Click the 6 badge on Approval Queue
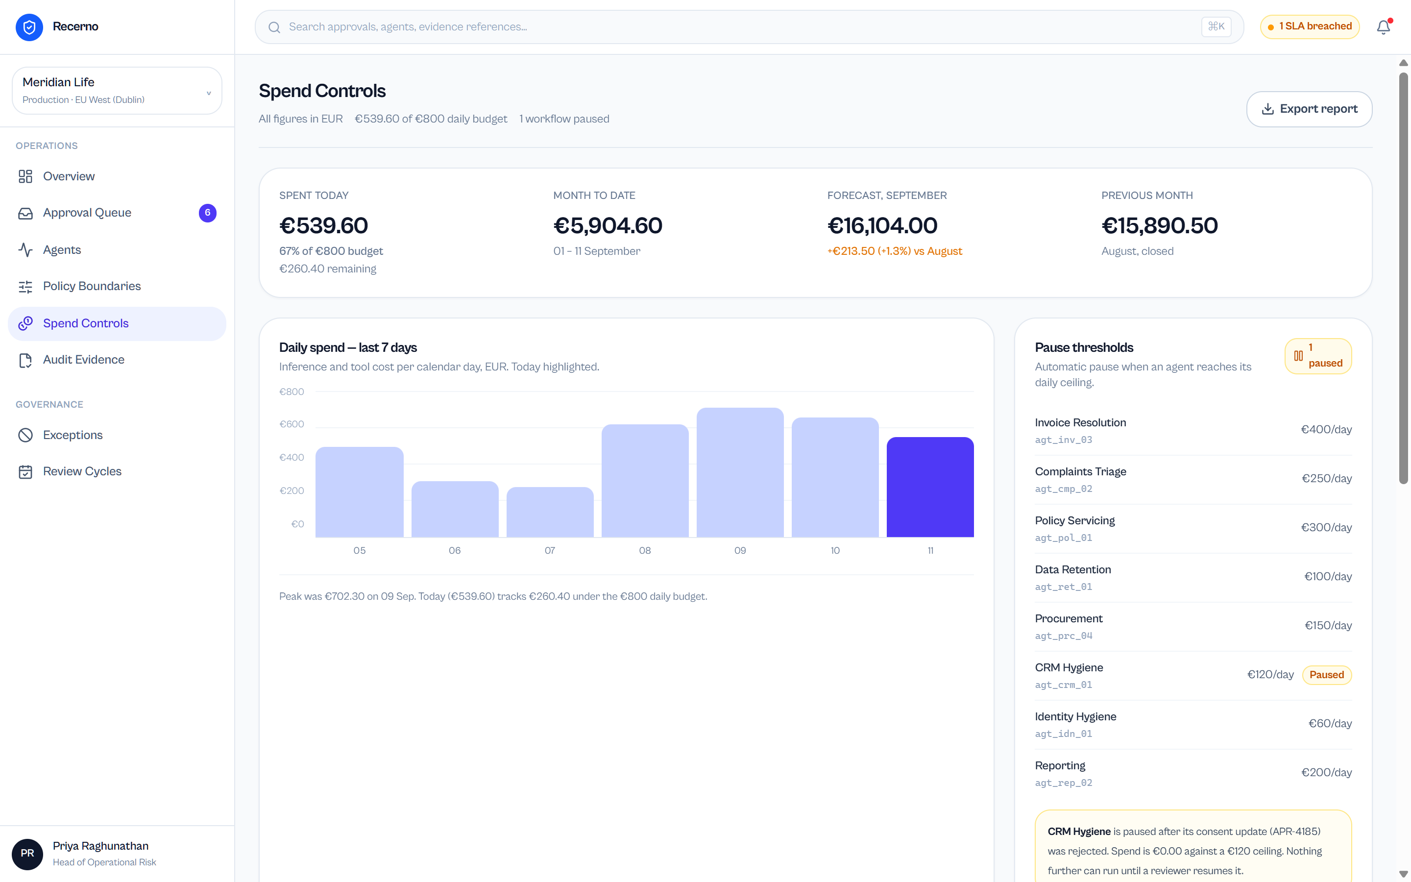The width and height of the screenshot is (1411, 882). (x=208, y=213)
